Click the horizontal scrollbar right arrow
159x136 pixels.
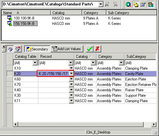pos(154,124)
